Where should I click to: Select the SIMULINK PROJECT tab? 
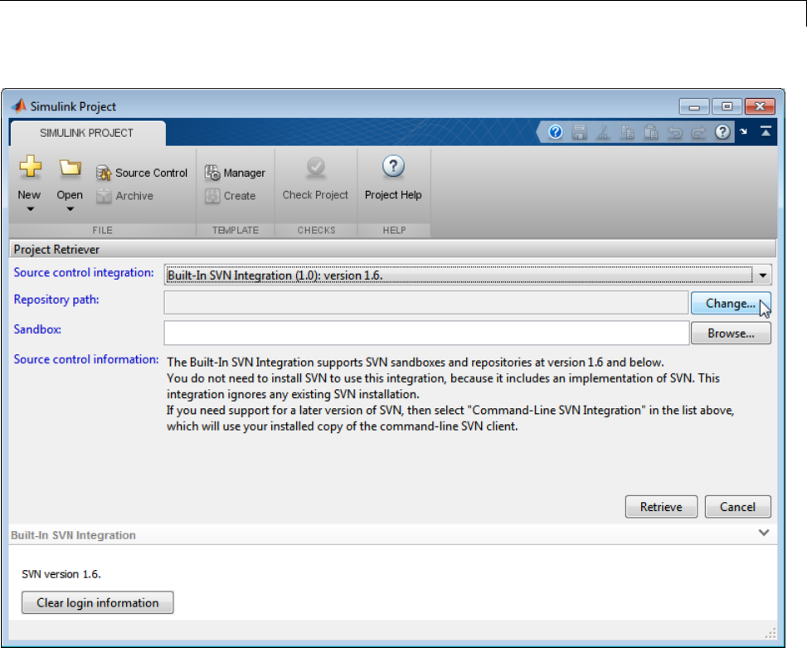pyautogui.click(x=87, y=134)
